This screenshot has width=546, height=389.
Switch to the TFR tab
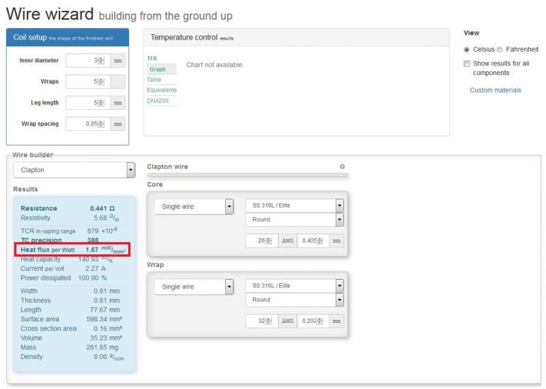tap(152, 59)
